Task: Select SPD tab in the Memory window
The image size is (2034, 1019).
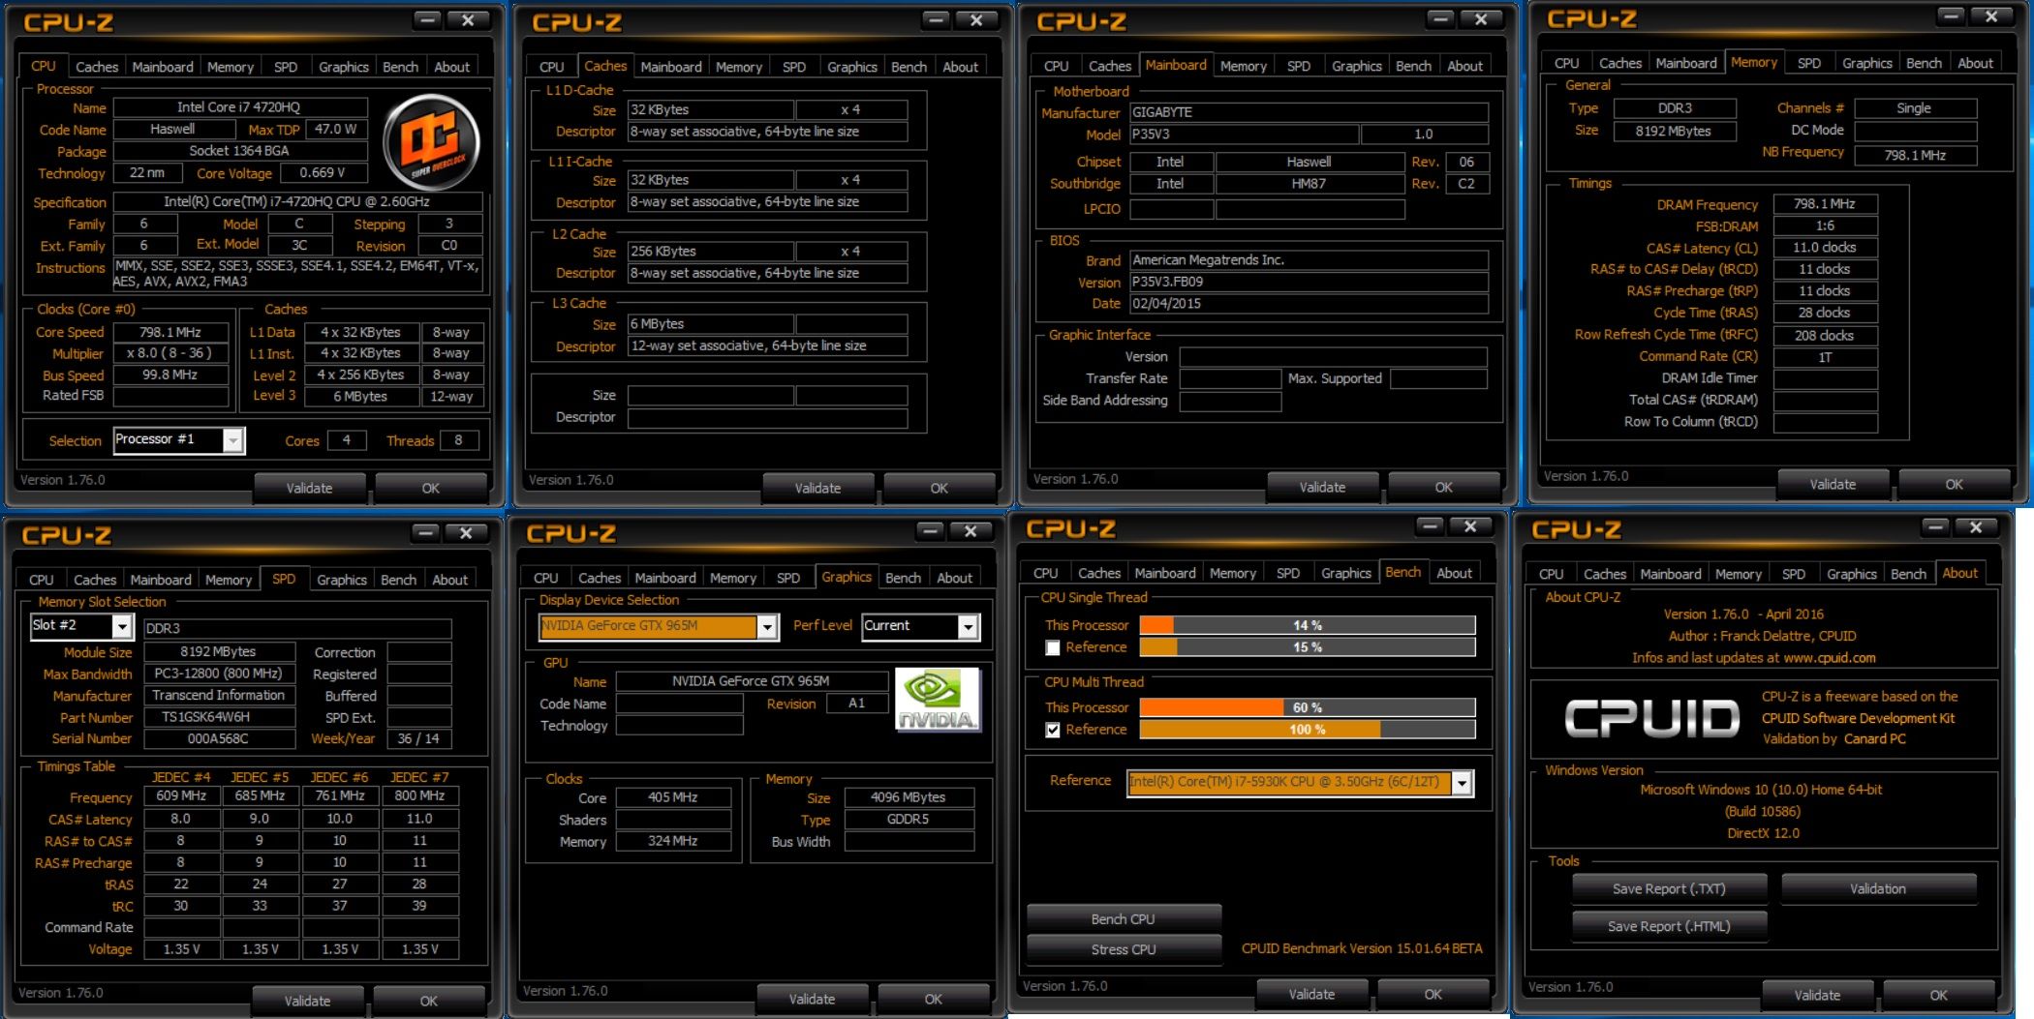Action: [1808, 63]
